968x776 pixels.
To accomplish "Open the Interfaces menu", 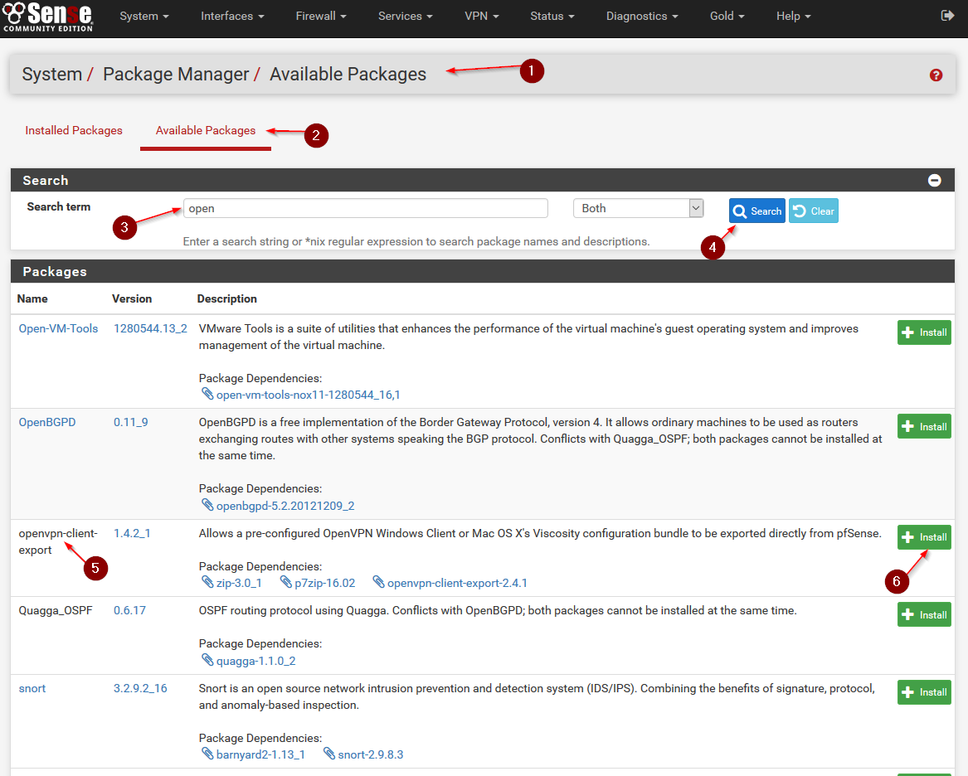I will tap(232, 16).
